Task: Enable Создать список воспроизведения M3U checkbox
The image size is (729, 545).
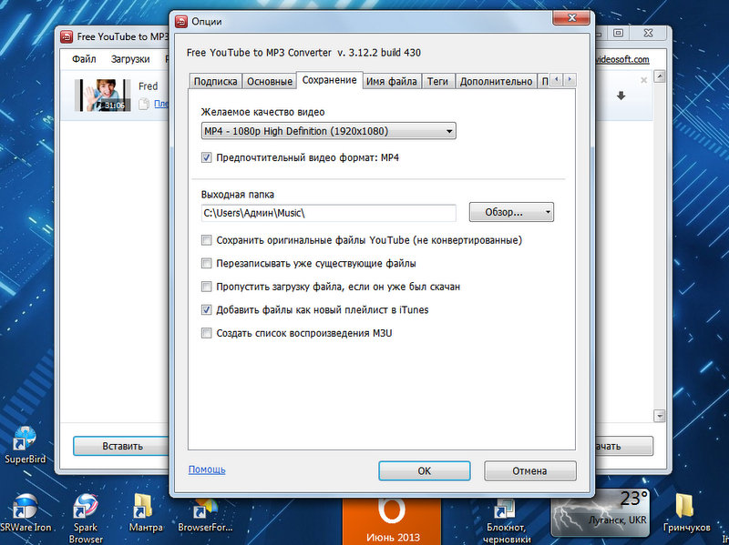Action: tap(207, 333)
